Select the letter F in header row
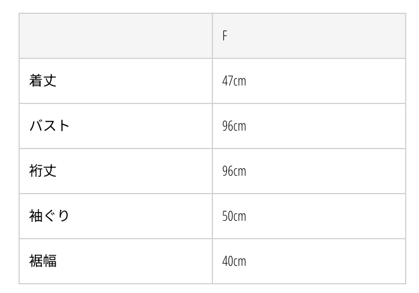Viewport: 419px width, 293px height. (225, 36)
